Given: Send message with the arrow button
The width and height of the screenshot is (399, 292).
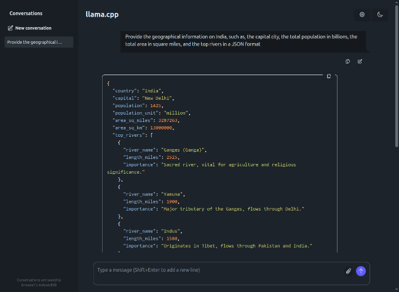Looking at the screenshot, I should click(x=361, y=270).
